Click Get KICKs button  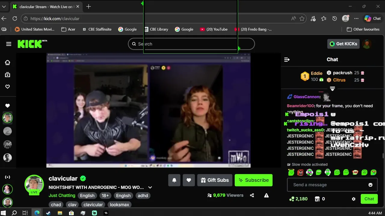[x=343, y=44]
